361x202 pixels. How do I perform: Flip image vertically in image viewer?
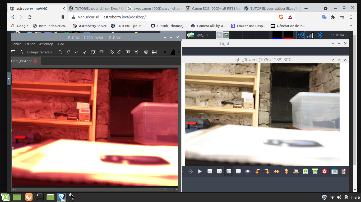click(x=286, y=171)
